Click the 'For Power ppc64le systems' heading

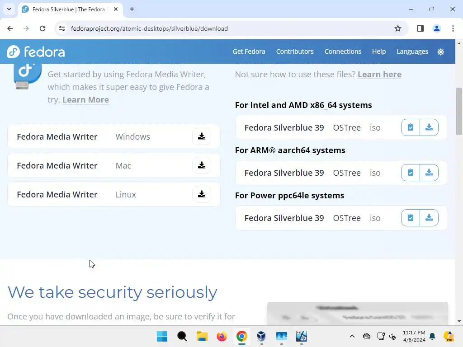point(289,195)
